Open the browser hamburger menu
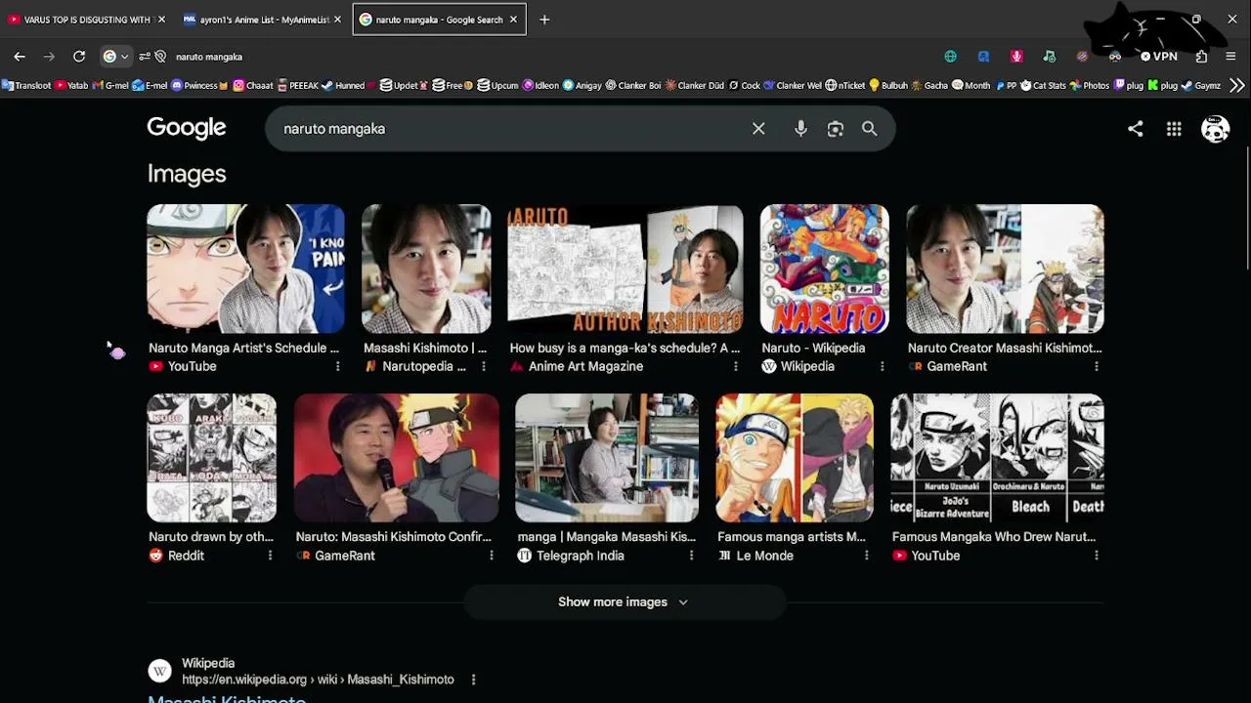 1230,57
